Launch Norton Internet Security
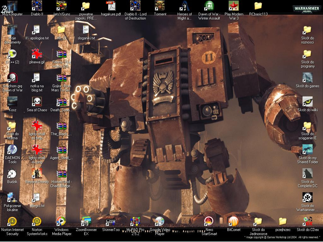The height and width of the screenshot is (242, 323). point(12,222)
